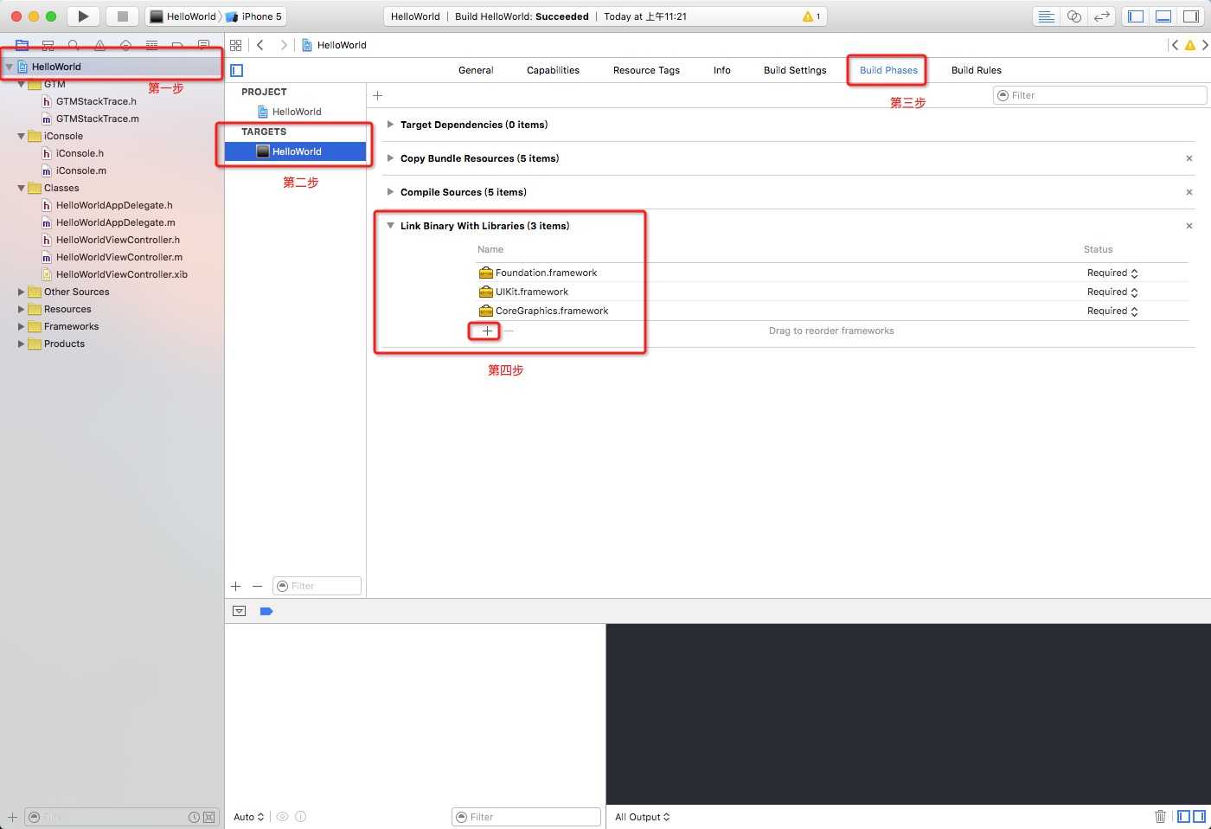The image size is (1211, 829).
Task: Go back in editor history
Action: [x=259, y=45]
